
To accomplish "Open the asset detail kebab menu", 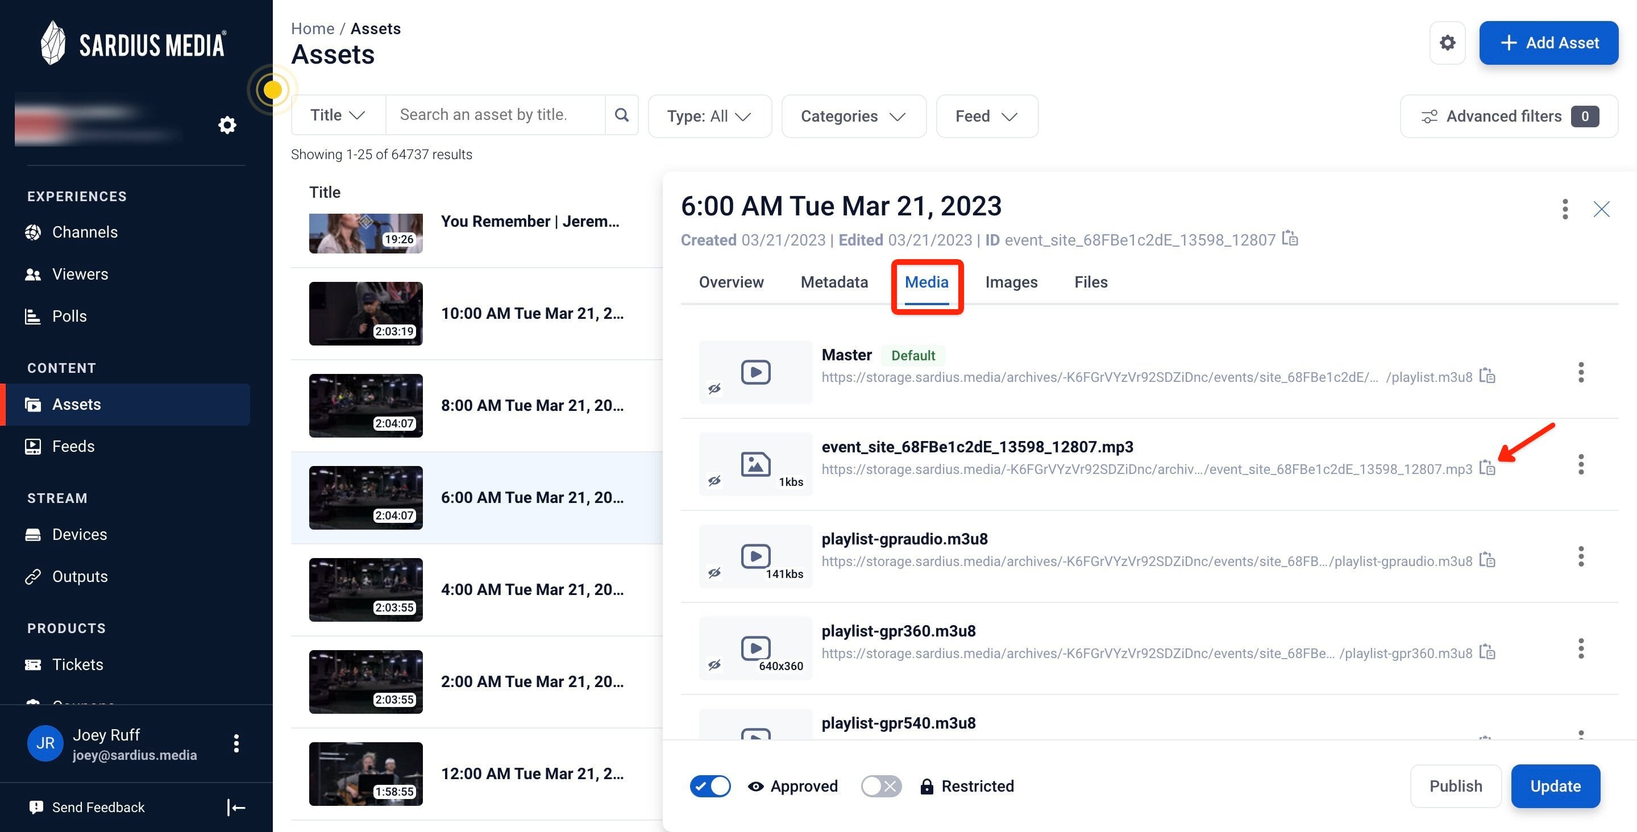I will point(1565,209).
